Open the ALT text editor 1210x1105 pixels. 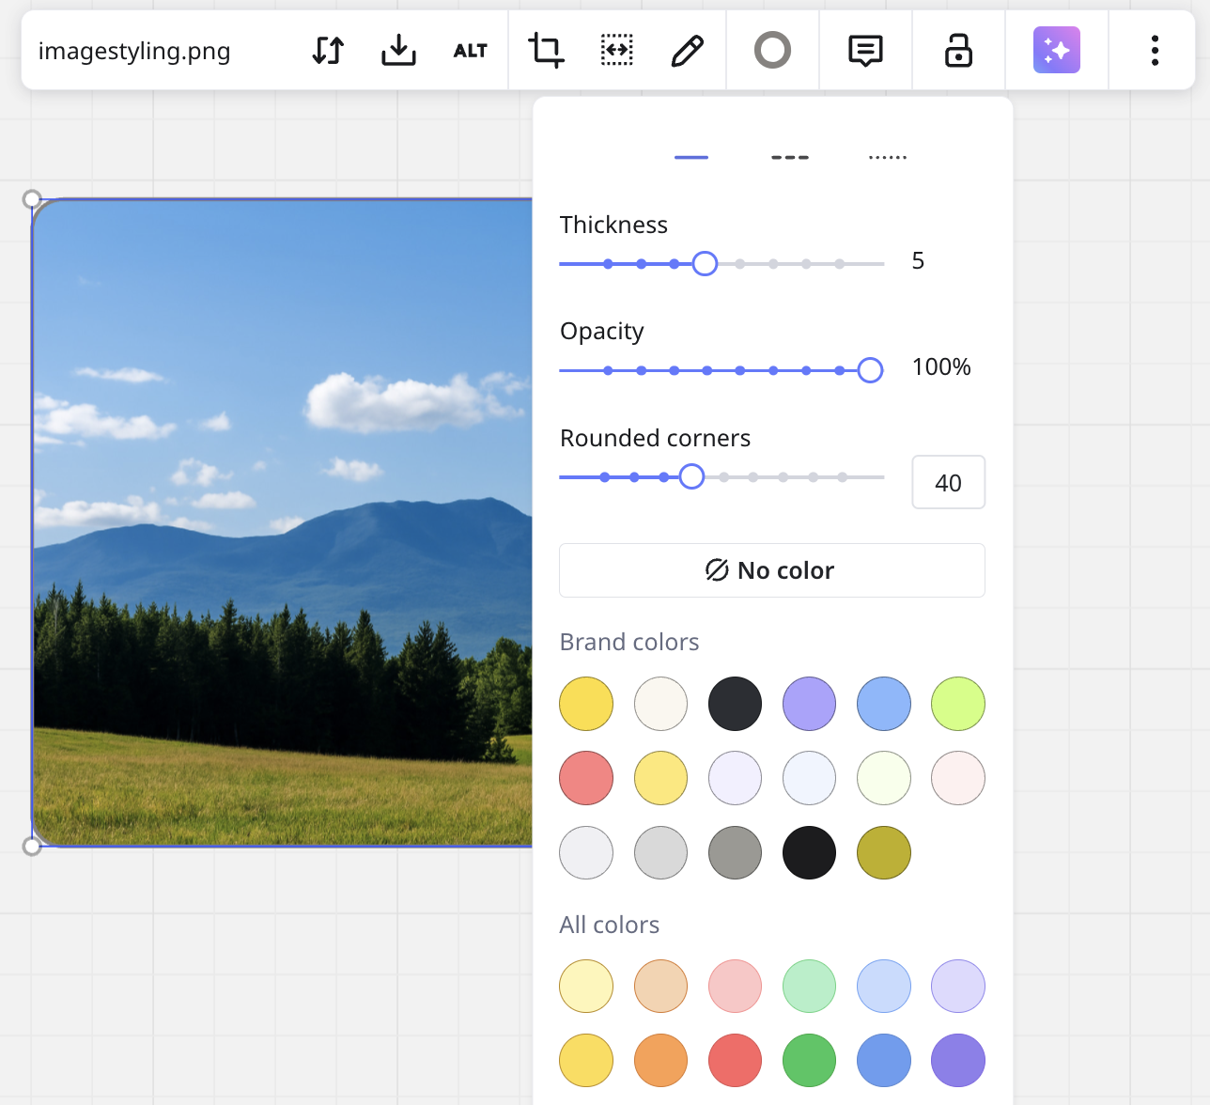click(x=470, y=51)
